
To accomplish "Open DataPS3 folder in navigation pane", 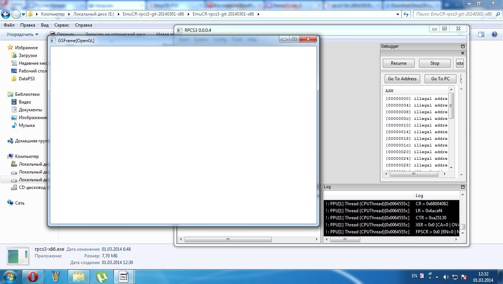I will (27, 79).
